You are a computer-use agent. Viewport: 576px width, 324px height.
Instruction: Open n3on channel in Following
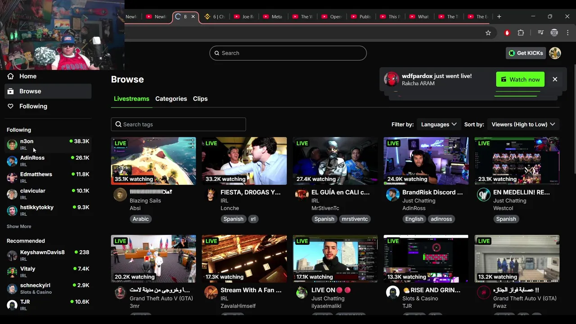[48, 144]
